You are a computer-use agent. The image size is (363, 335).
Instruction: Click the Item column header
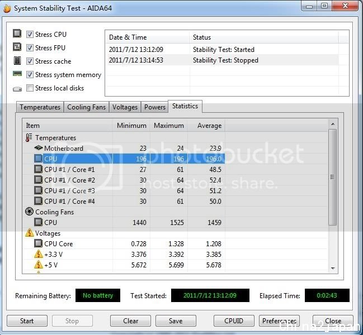[67, 126]
